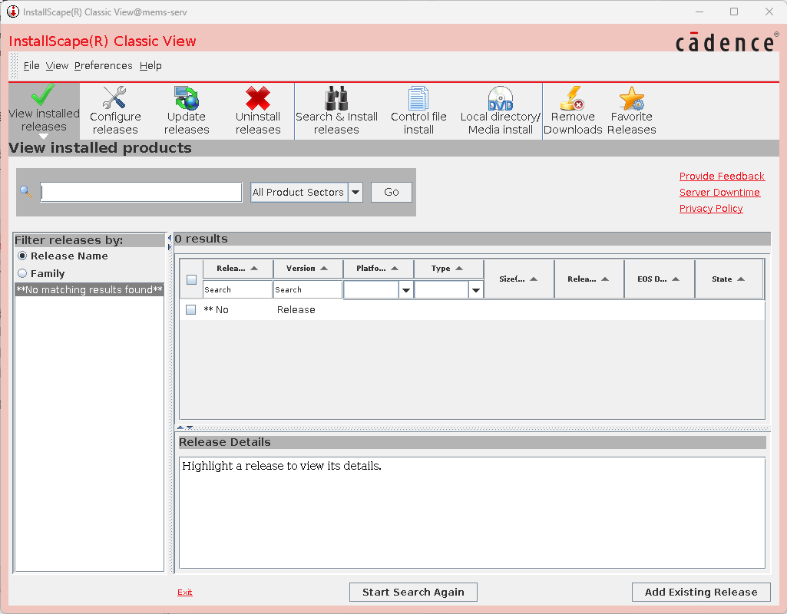Tick the checkbox in the '** No Release' row
This screenshot has height=614, width=787.
click(190, 309)
